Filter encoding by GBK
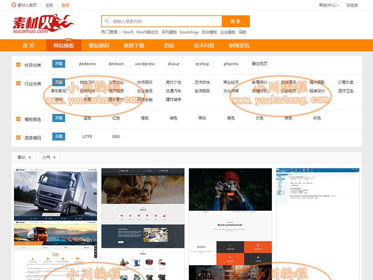 coord(116,137)
